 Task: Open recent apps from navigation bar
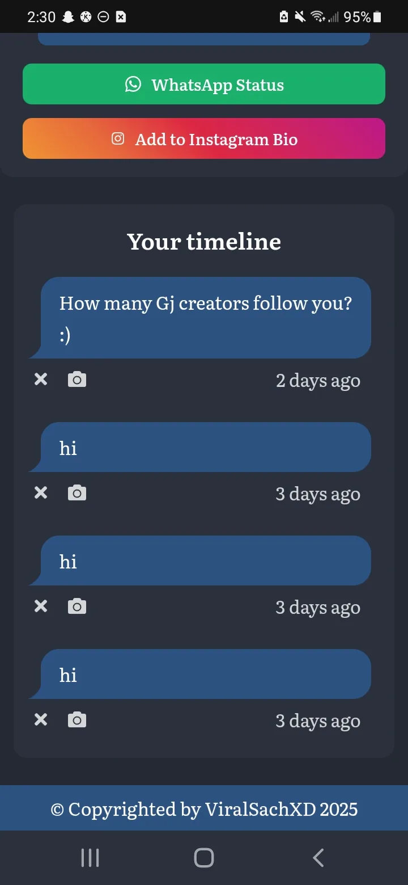(90, 858)
